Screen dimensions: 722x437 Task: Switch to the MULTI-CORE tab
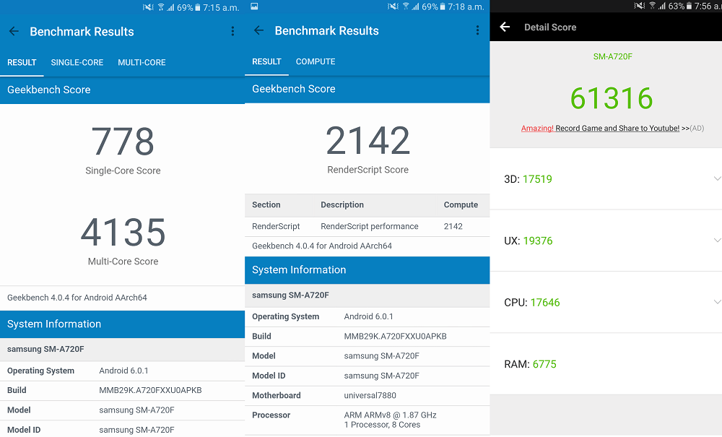(142, 63)
